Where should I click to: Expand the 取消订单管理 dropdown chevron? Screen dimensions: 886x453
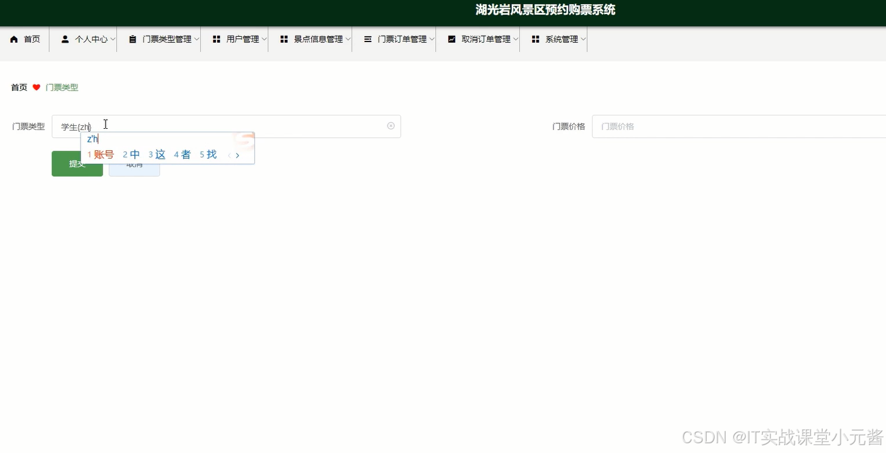[x=516, y=39]
